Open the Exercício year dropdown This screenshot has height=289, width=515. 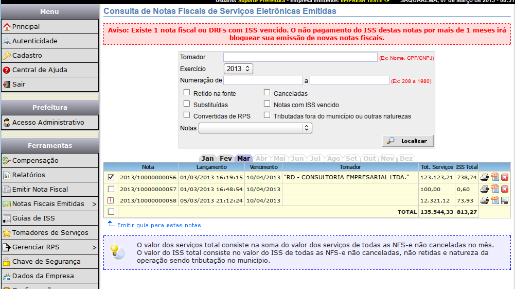238,69
